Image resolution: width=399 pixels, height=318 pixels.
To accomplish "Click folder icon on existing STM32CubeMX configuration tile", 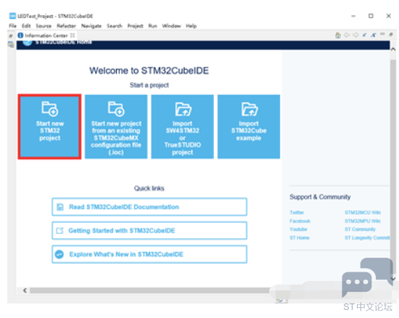I will coord(116,109).
